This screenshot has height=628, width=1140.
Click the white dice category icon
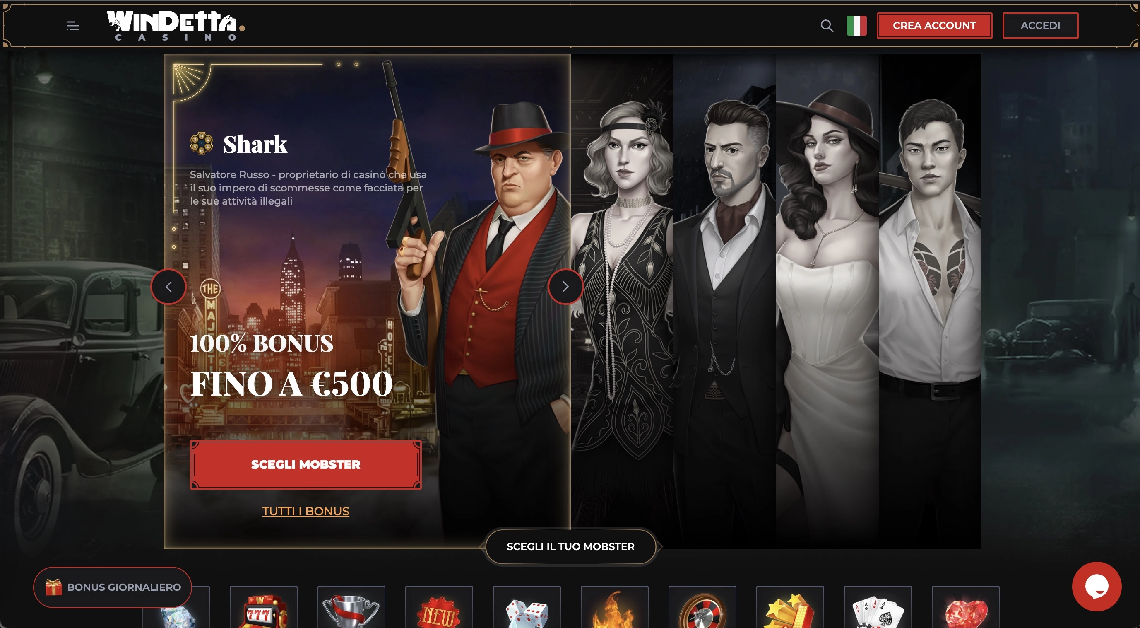(x=527, y=607)
